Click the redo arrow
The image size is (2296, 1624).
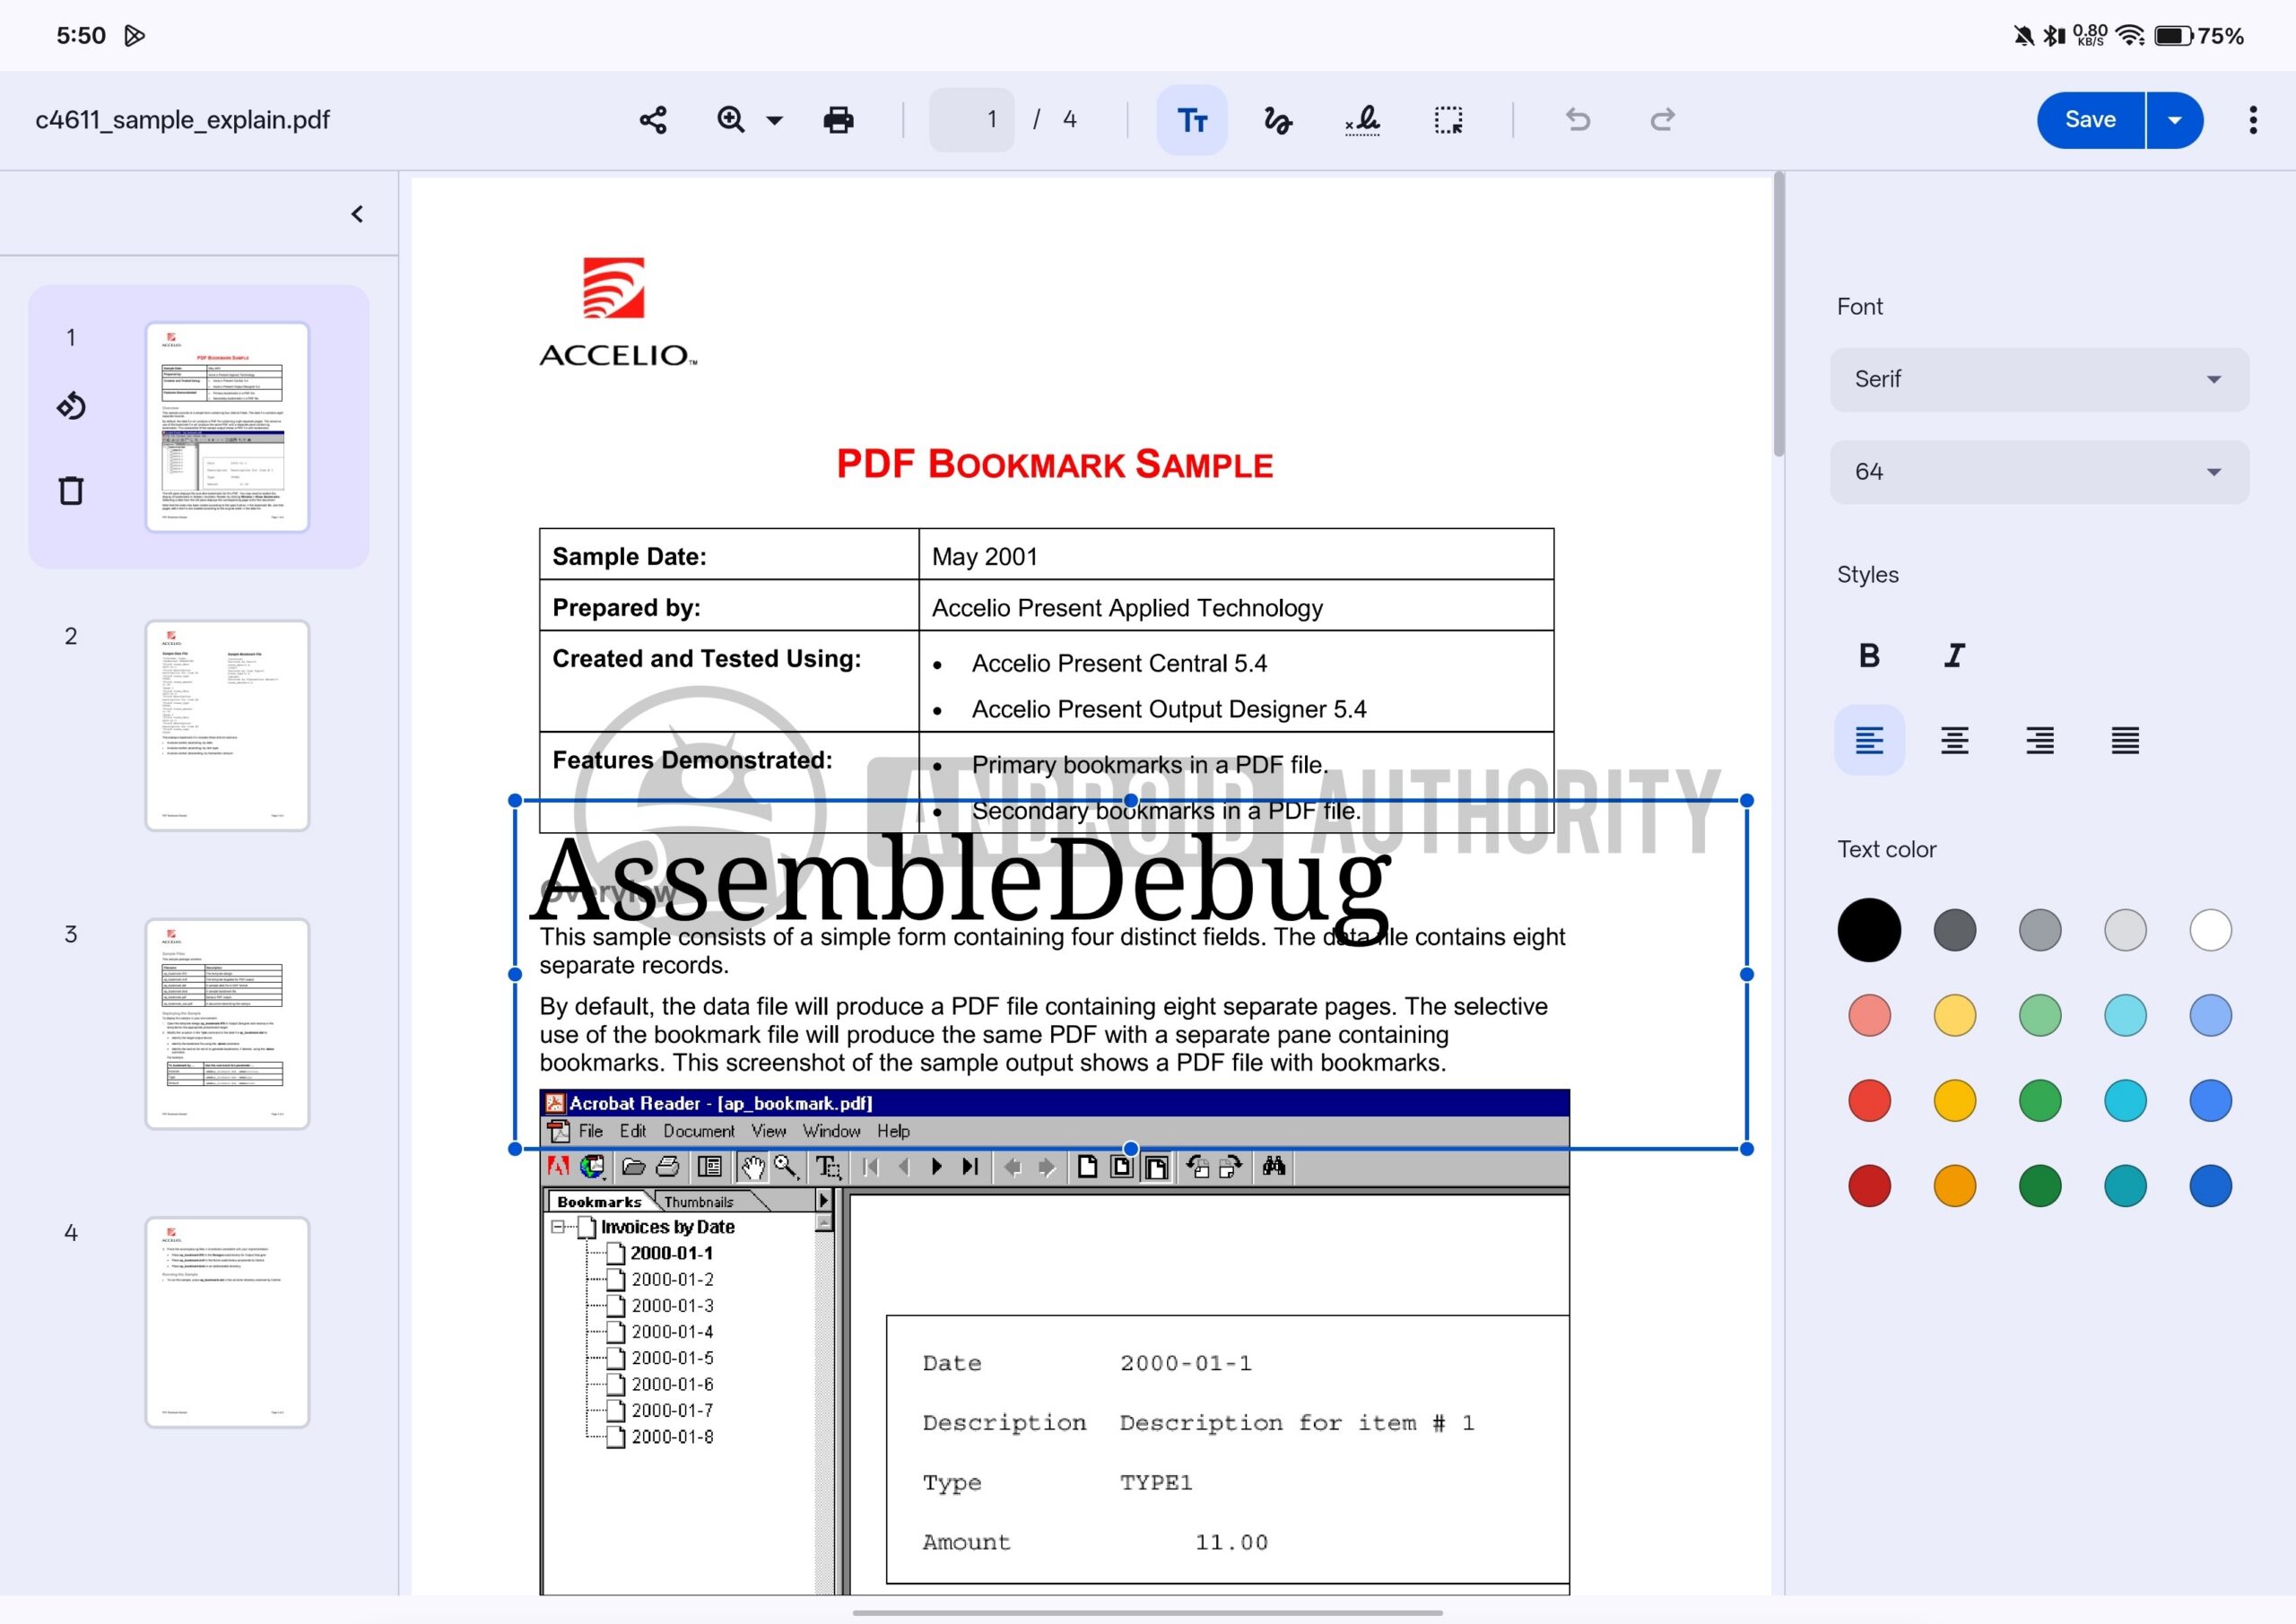[x=1662, y=120]
